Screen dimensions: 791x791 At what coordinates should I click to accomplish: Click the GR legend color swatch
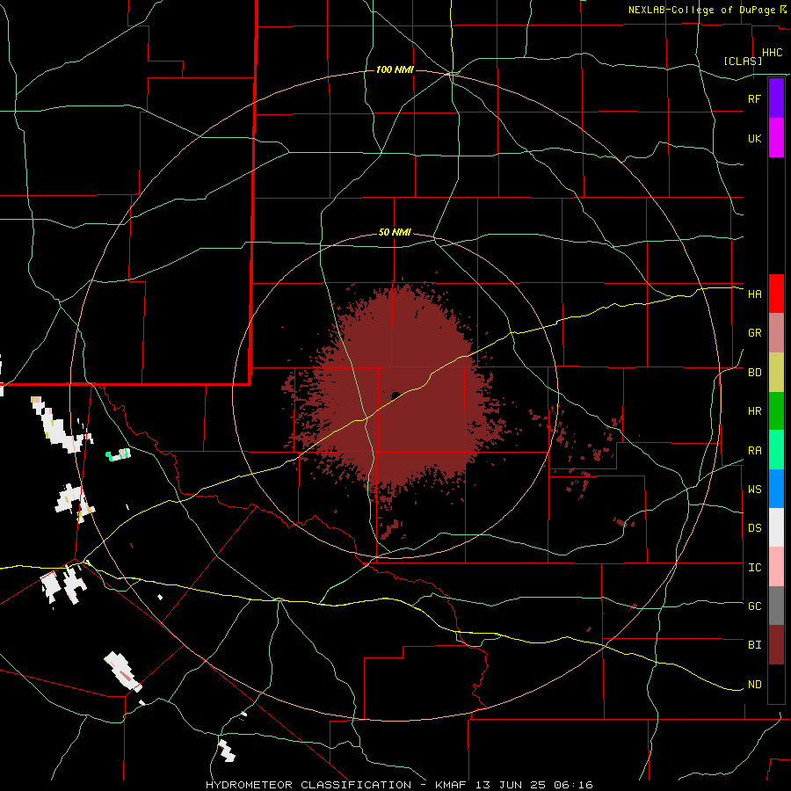click(776, 333)
